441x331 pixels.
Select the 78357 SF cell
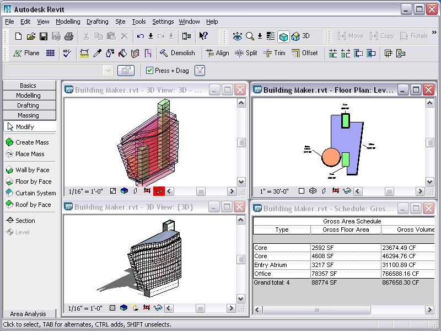tap(346, 274)
